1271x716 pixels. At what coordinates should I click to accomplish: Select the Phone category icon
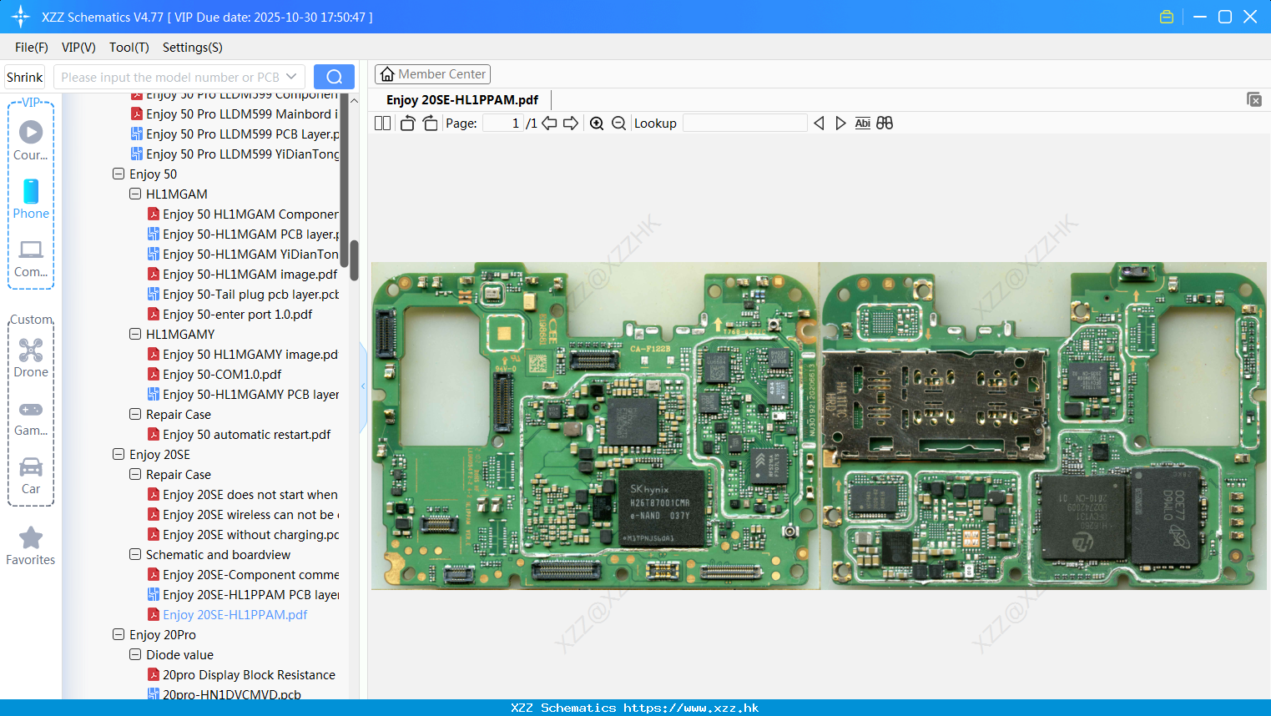pyautogui.click(x=31, y=199)
